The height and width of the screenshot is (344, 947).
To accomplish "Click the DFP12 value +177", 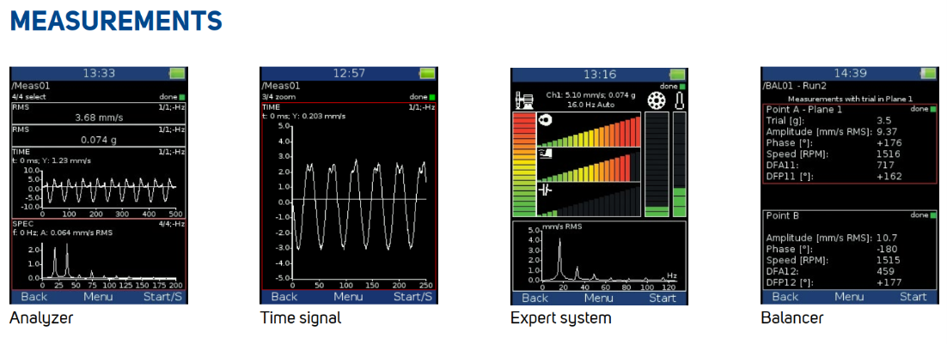I will click(x=889, y=282).
